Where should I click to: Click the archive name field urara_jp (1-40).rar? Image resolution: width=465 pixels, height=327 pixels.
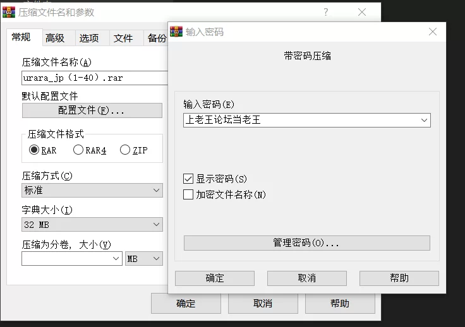[95, 78]
